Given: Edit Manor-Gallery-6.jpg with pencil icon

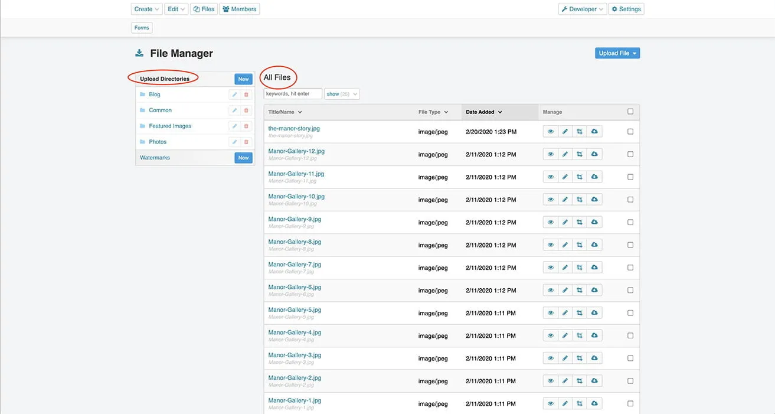Looking at the screenshot, I should tap(565, 291).
